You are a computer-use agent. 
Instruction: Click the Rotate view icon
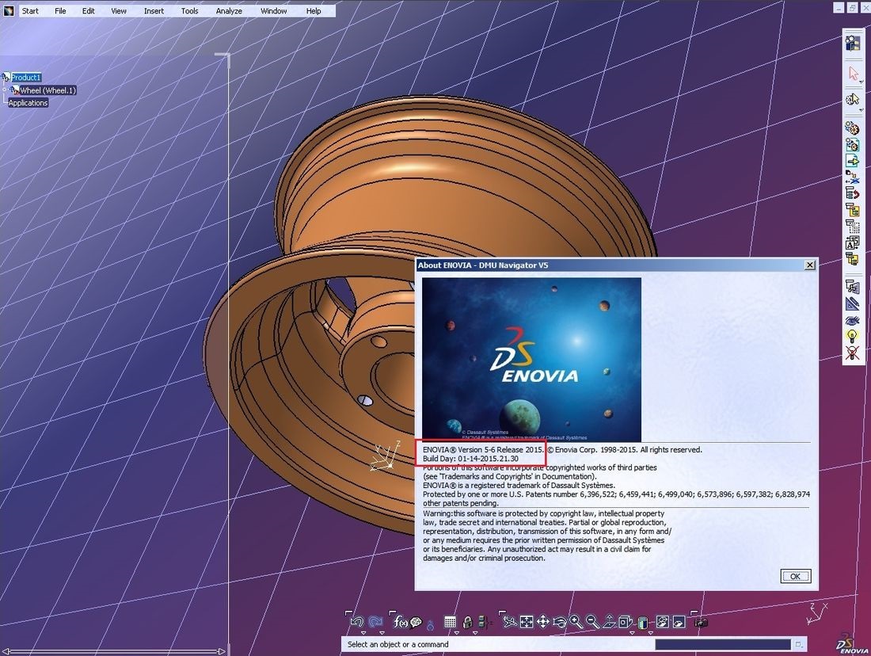coord(560,622)
